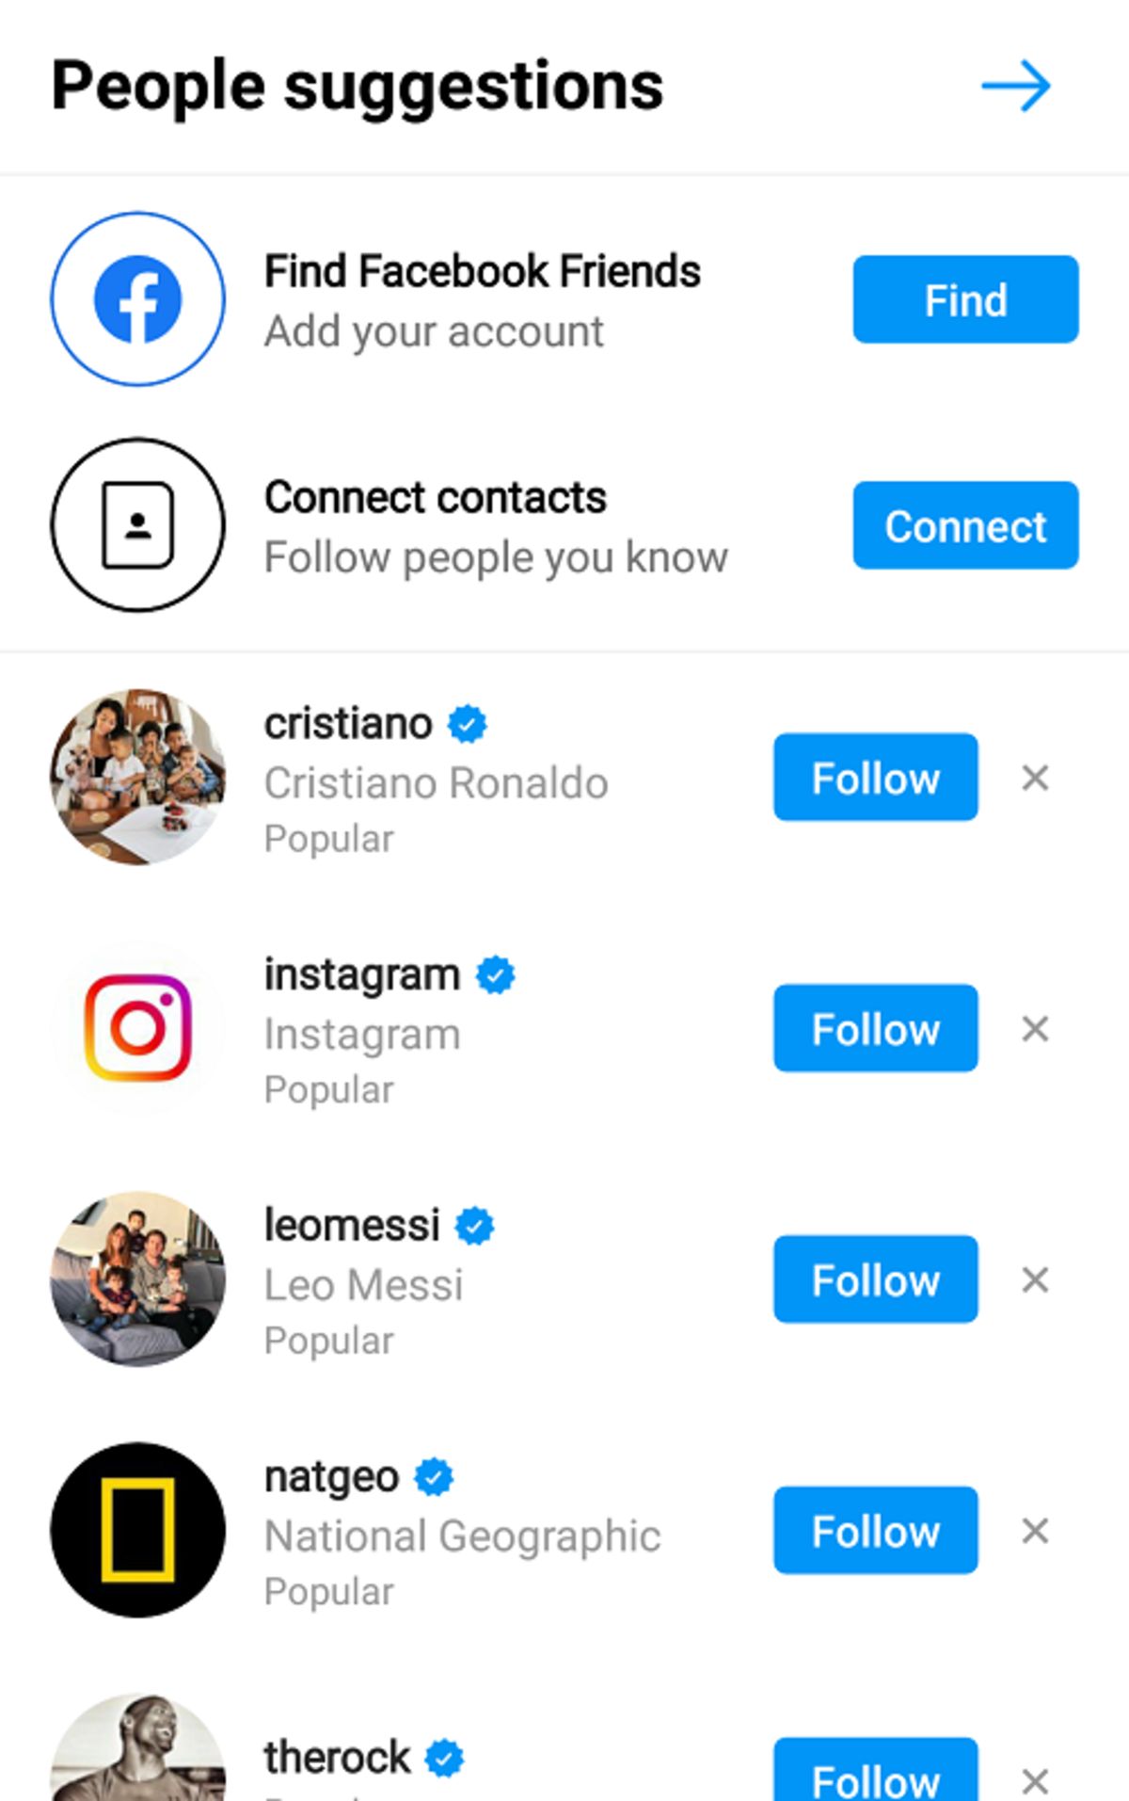Remove leomessi from suggestions
Viewport: 1129px width, 1801px height.
click(x=1035, y=1280)
